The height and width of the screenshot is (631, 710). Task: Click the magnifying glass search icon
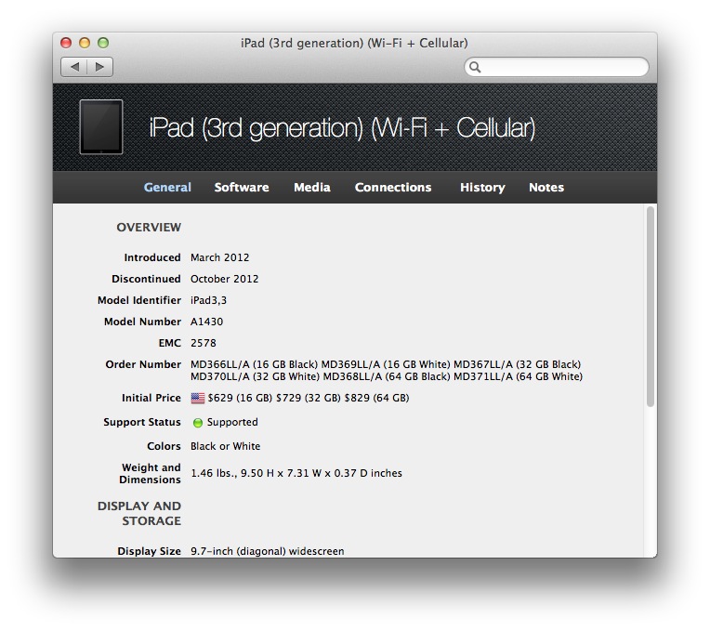tap(475, 67)
